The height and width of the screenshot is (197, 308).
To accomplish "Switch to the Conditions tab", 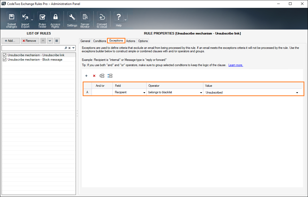I will click(x=100, y=41).
